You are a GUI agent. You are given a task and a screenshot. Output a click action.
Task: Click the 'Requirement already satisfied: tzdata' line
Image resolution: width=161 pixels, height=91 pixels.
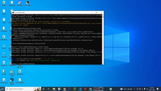click(53, 50)
